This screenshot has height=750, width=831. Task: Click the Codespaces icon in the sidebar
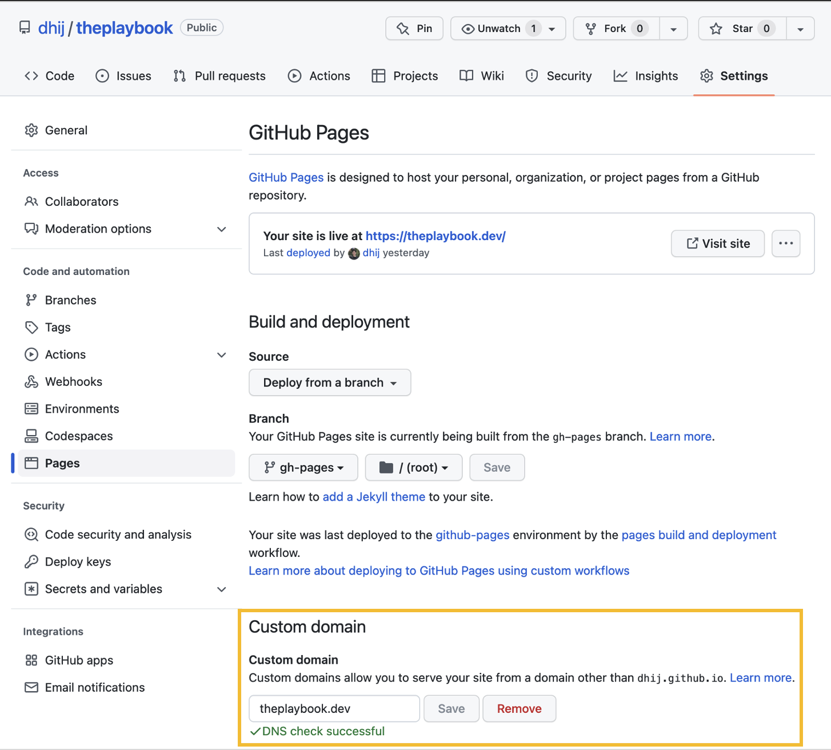pyautogui.click(x=31, y=436)
